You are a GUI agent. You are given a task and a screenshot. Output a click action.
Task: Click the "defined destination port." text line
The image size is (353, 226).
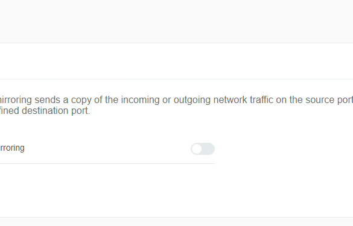pos(45,111)
